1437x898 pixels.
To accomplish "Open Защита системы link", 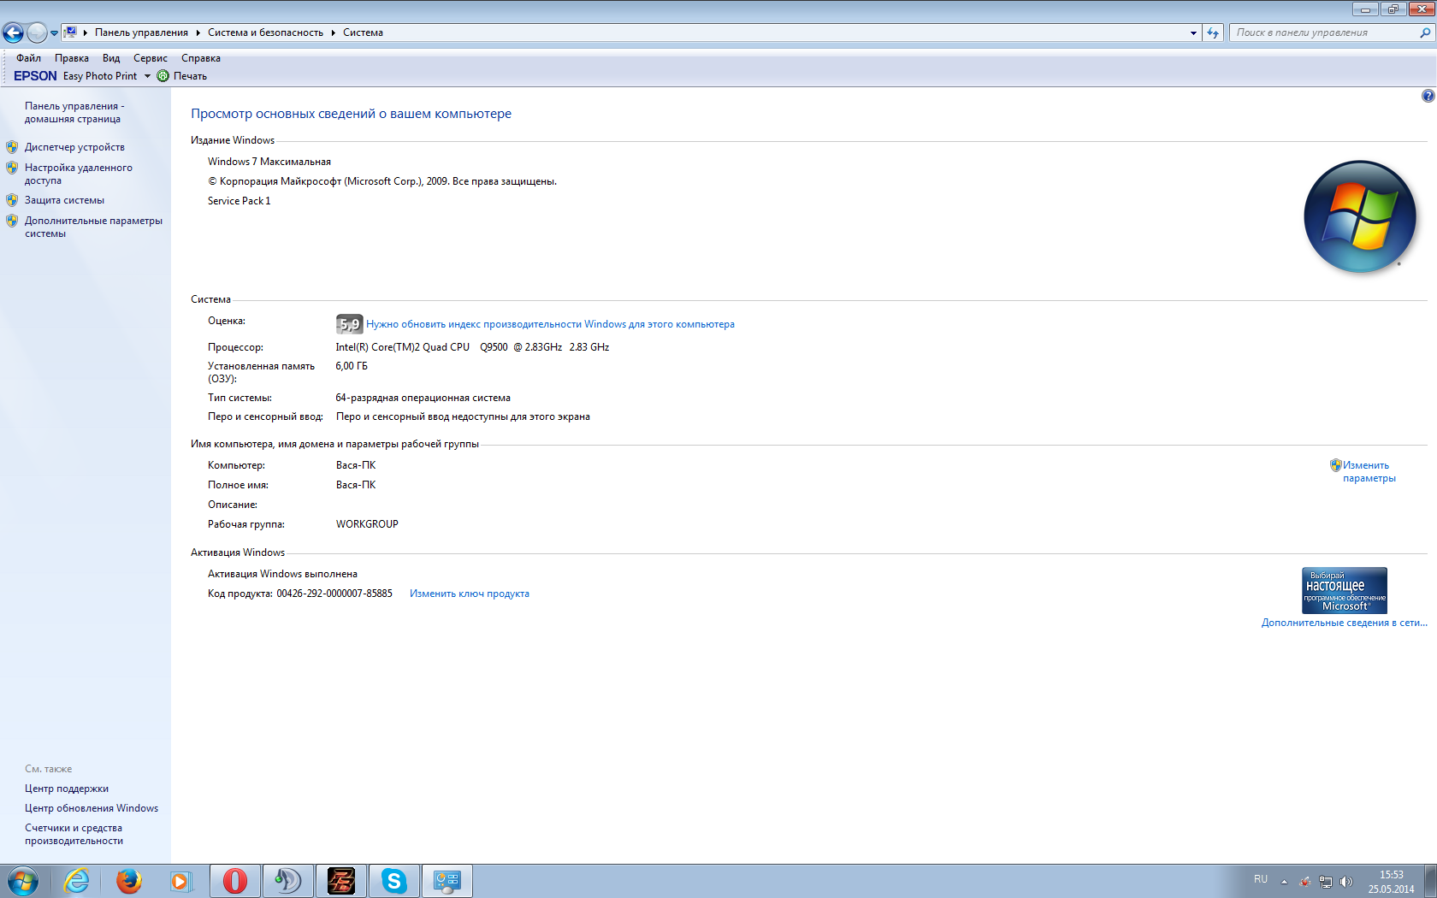I will point(64,200).
